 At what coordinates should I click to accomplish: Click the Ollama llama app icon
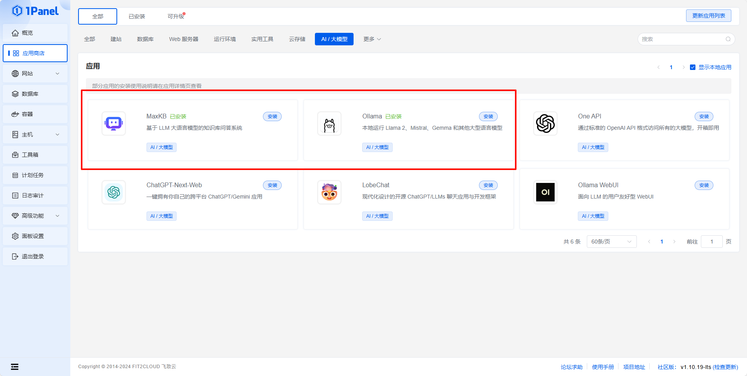[x=329, y=124]
